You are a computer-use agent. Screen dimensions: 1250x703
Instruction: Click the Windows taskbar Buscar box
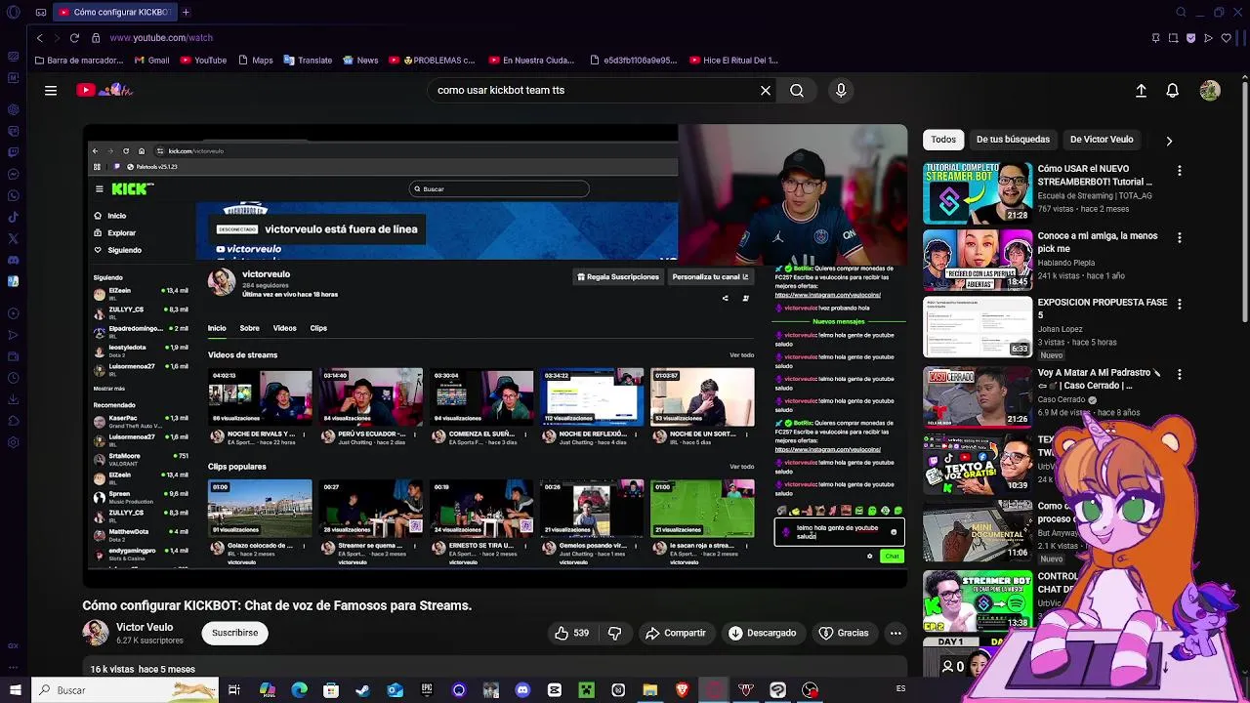(x=125, y=690)
